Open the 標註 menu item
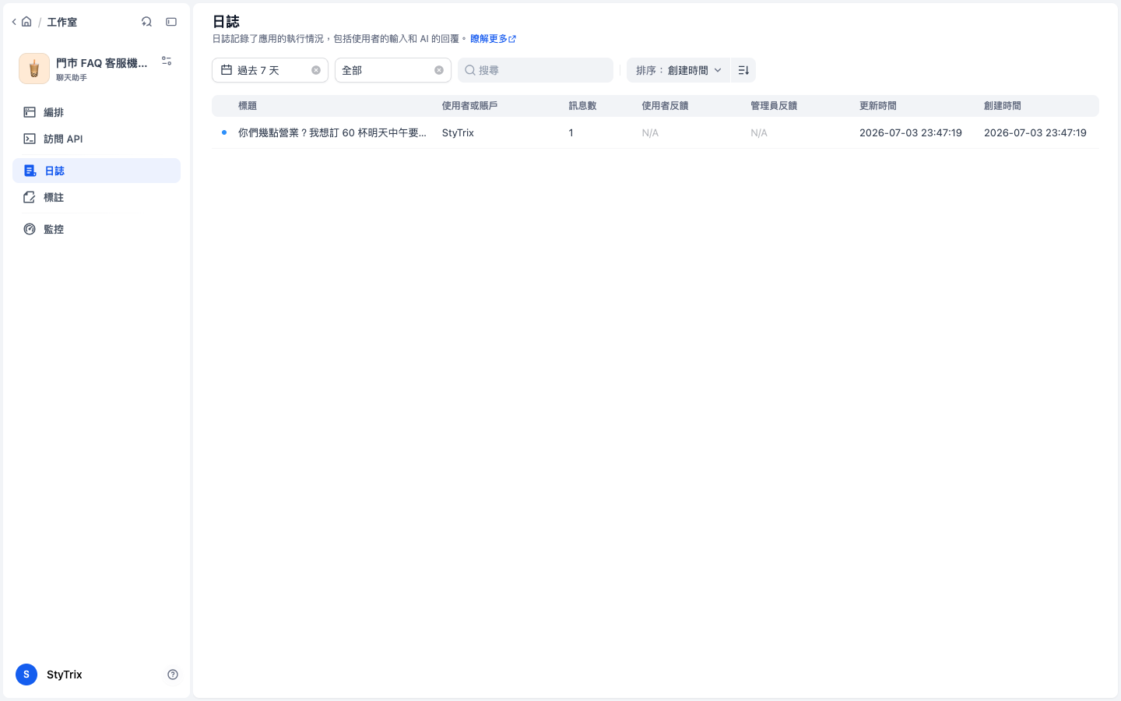The height and width of the screenshot is (701, 1121). (97, 197)
